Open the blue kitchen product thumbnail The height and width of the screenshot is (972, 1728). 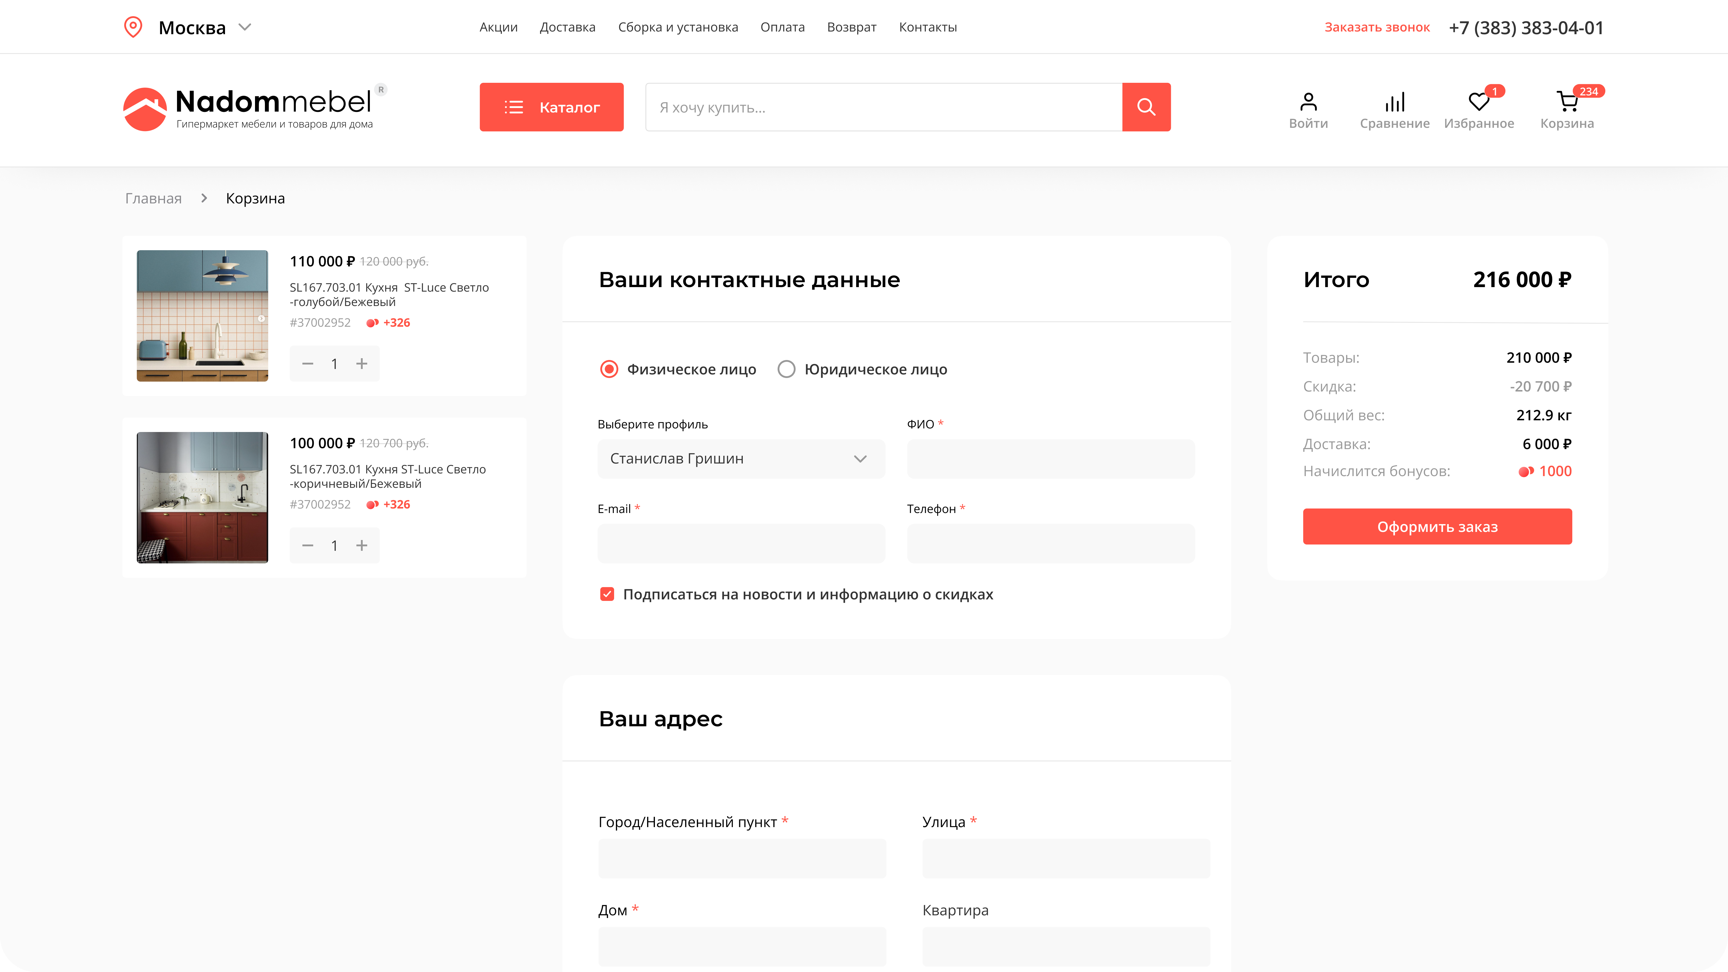click(x=202, y=316)
